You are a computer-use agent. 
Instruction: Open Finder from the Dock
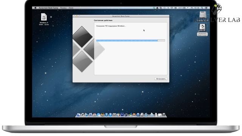(x=79, y=115)
